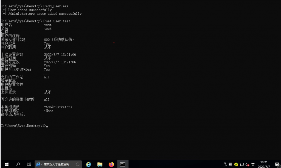Switch input language indicator 英

click(x=253, y=164)
